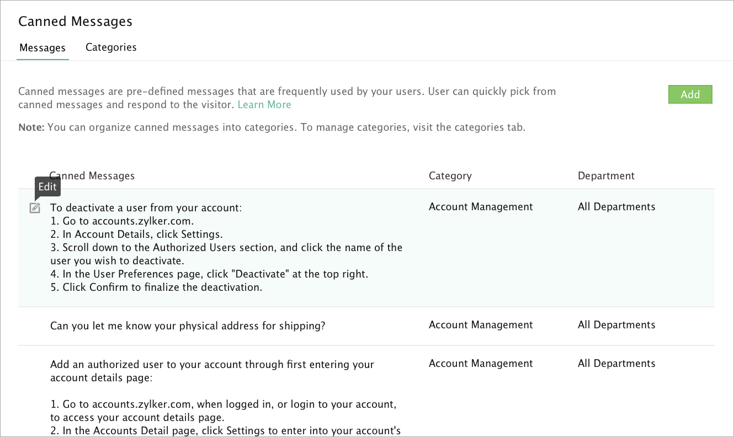Click the Canned Messages column header

[x=92, y=176]
